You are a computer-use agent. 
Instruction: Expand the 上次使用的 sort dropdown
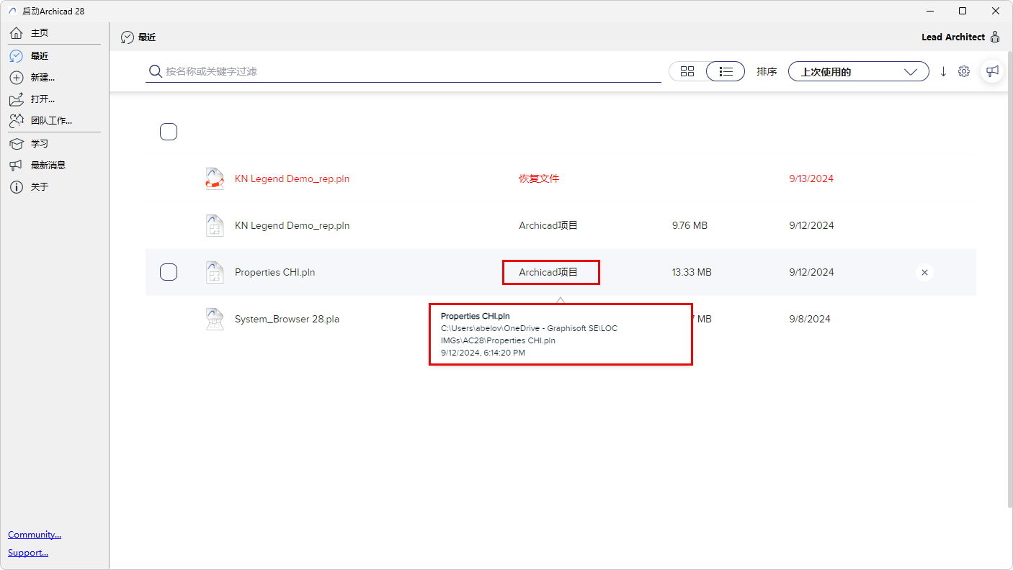pos(859,71)
